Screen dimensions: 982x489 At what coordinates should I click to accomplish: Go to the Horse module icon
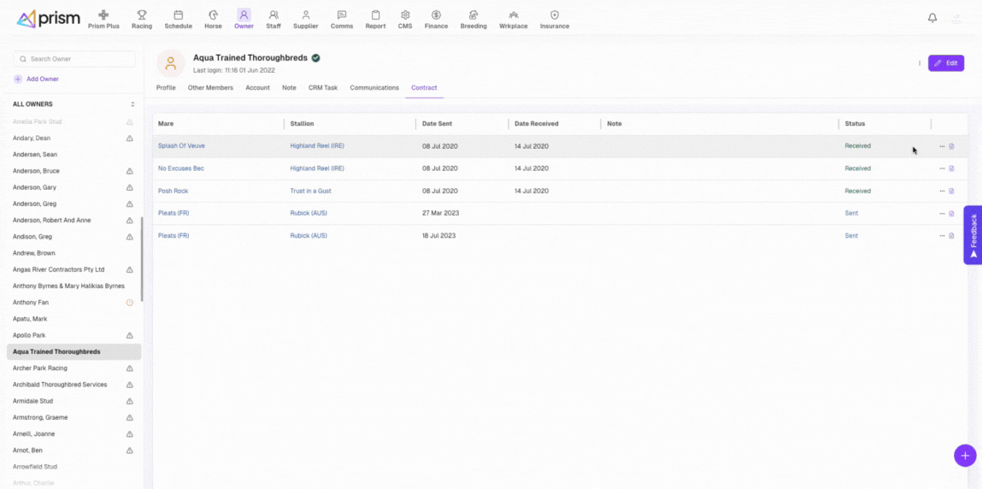click(x=213, y=15)
